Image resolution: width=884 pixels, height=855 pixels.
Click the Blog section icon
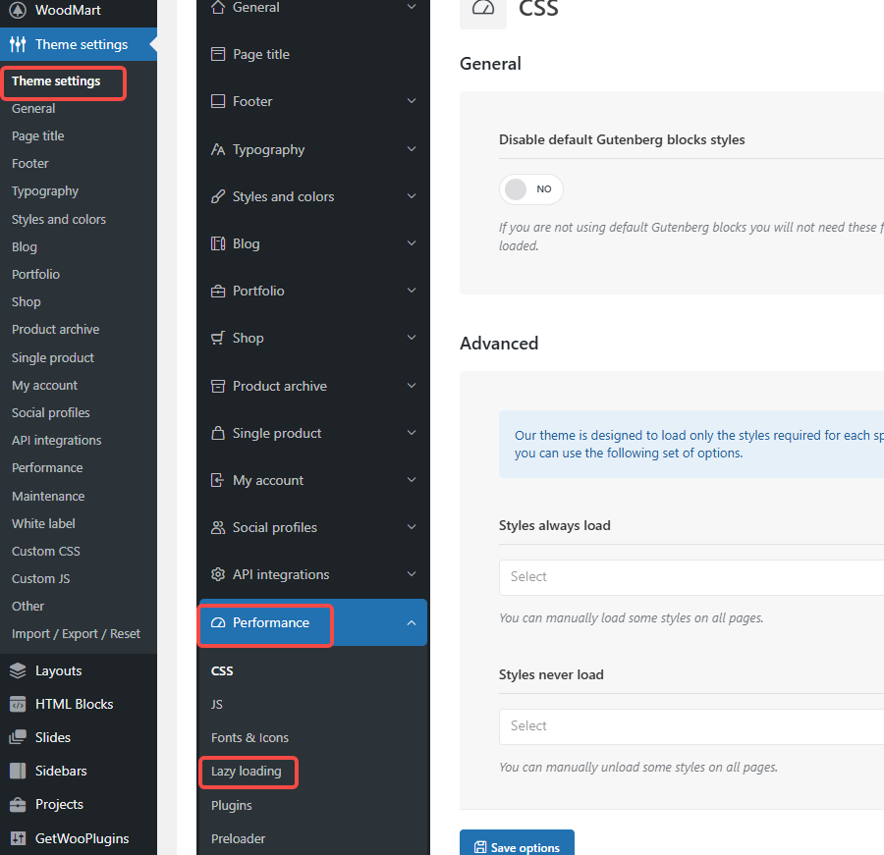(216, 243)
